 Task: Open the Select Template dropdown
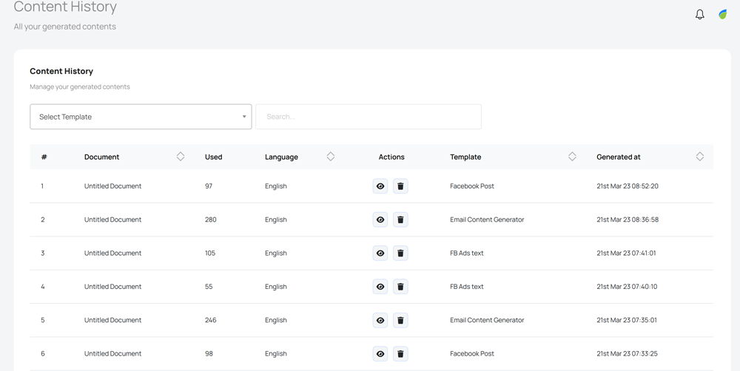tap(141, 117)
